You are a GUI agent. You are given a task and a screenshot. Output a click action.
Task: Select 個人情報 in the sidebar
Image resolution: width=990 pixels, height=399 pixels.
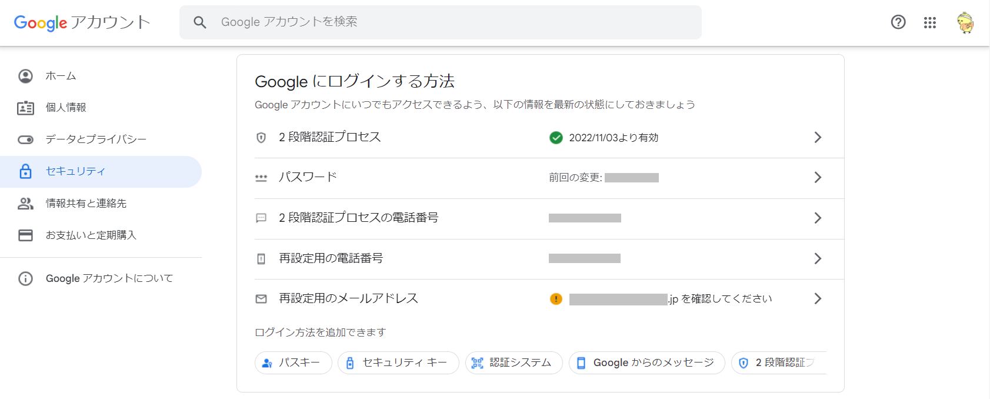click(66, 108)
